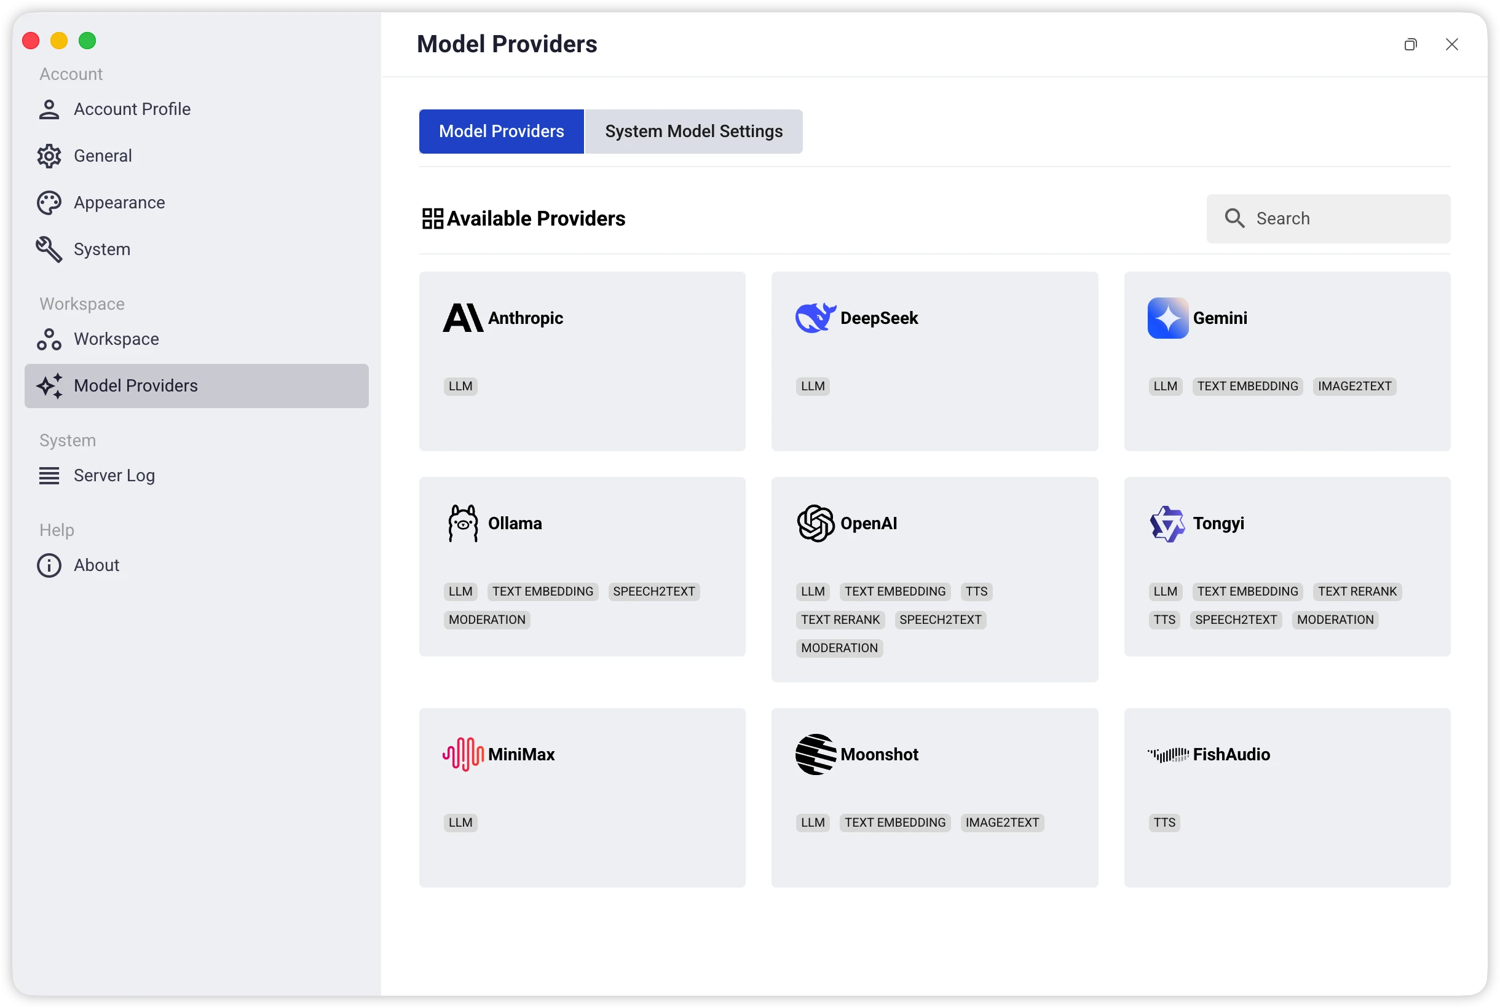Click the Tongyi logo icon
The height and width of the screenshot is (1008, 1500).
pos(1167,523)
